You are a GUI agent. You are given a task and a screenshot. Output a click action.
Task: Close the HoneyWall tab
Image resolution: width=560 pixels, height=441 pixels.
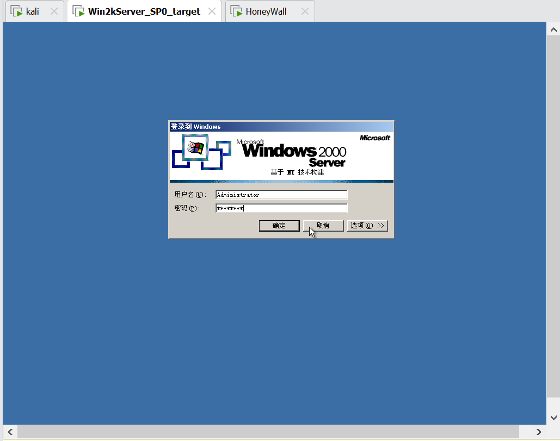[305, 11]
